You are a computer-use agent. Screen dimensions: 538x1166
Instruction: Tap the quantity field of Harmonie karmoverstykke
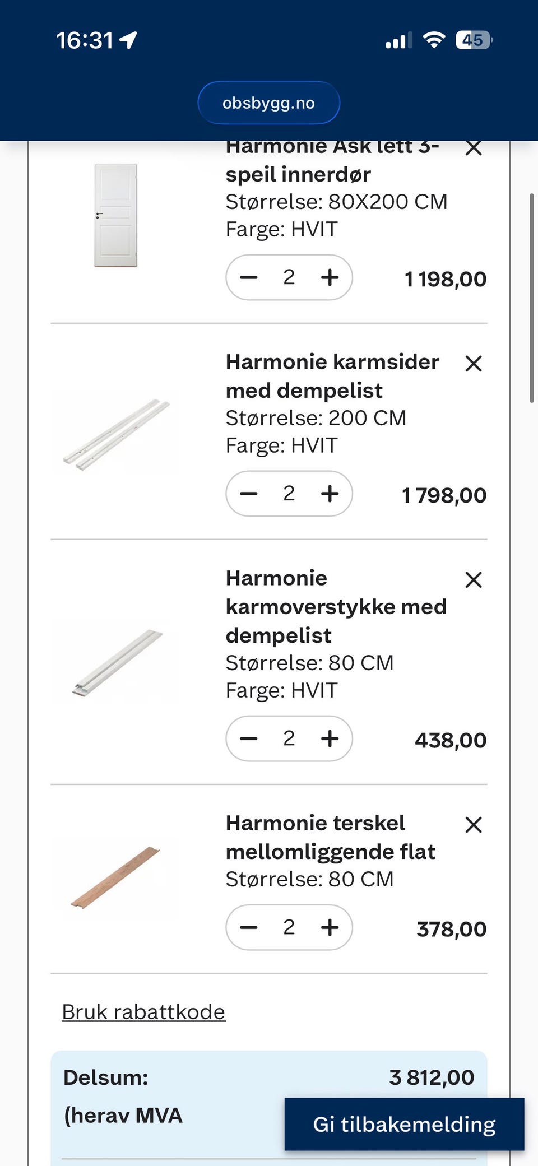289,738
